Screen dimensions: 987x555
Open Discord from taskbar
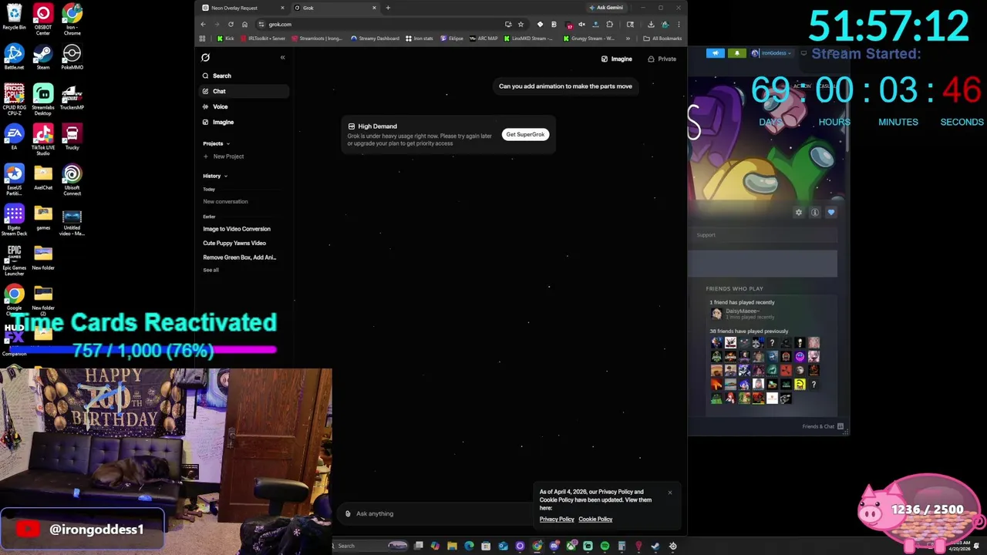click(x=554, y=546)
